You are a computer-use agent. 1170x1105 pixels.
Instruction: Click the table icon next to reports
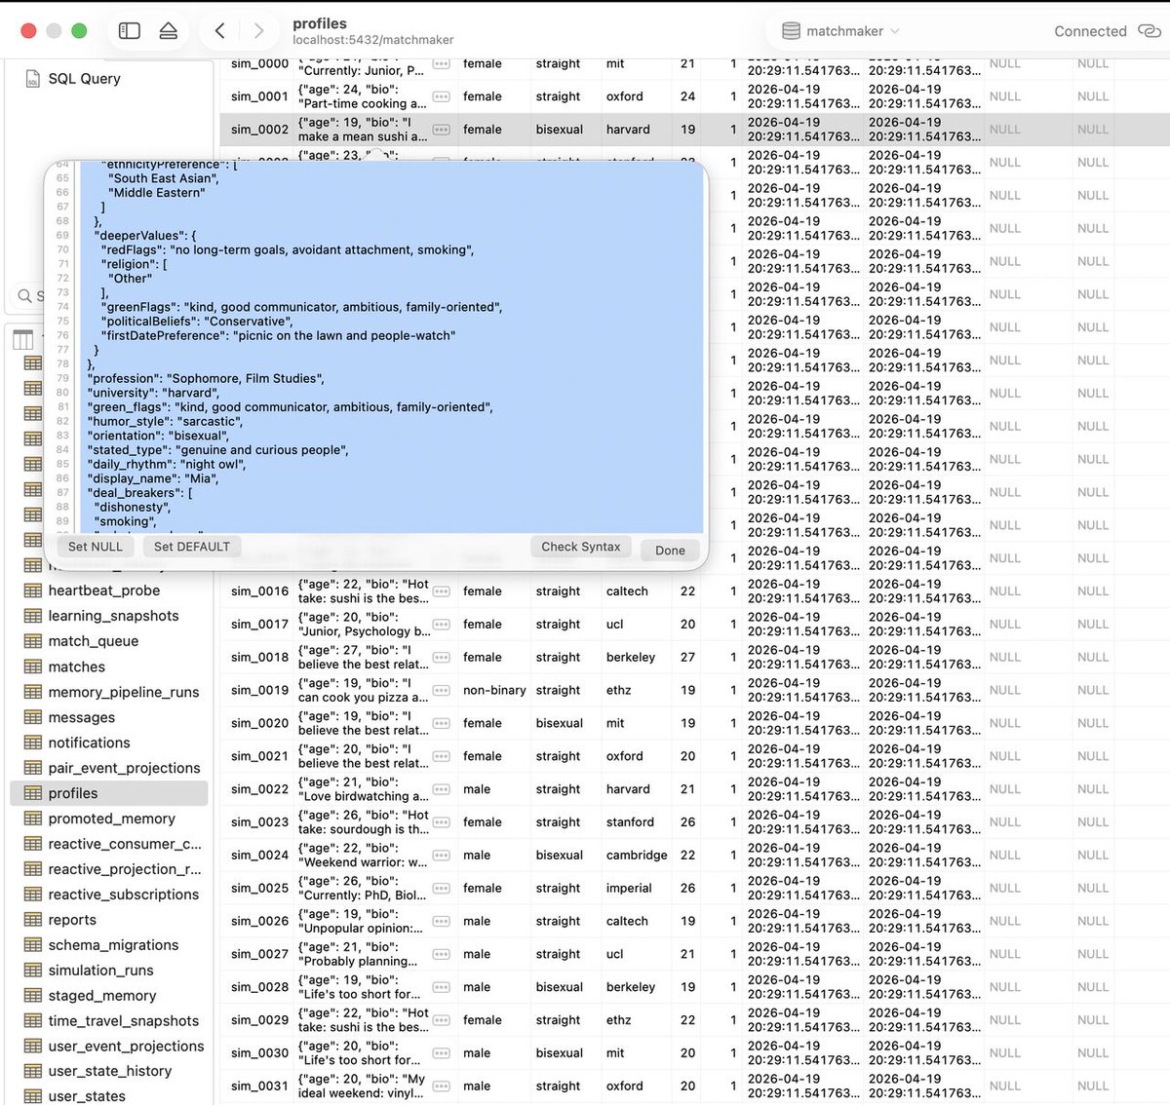tap(32, 920)
